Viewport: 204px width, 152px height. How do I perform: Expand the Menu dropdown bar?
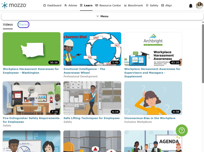pos(102,16)
